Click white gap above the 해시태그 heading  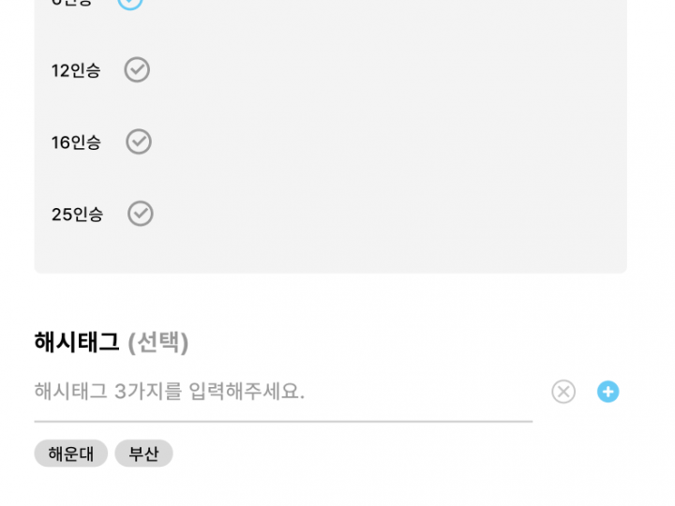click(330, 300)
